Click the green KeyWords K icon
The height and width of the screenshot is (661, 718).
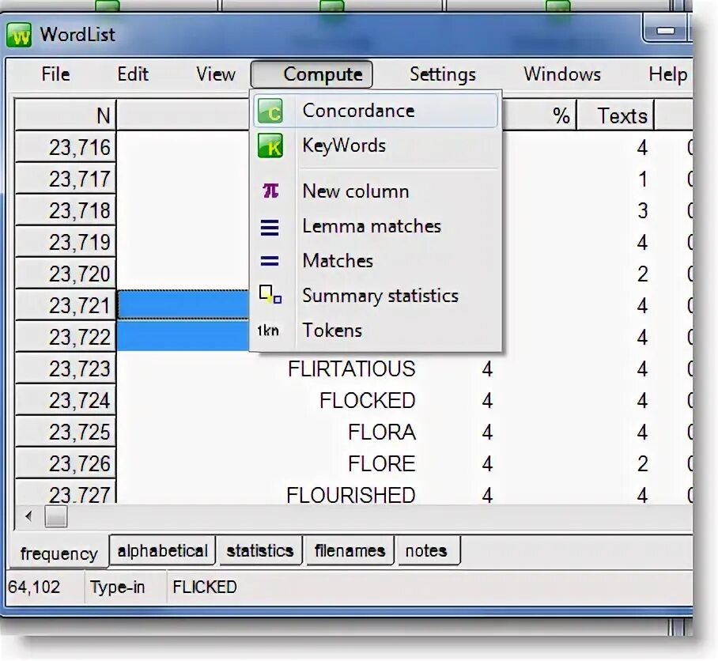coord(270,146)
